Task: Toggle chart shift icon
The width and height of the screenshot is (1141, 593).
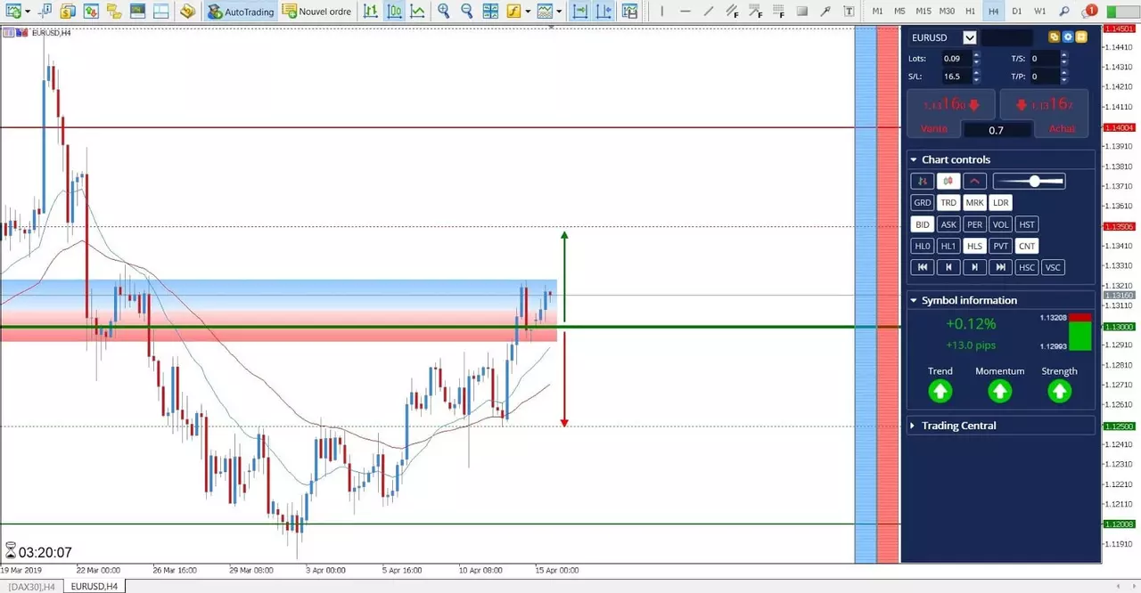Action: click(604, 12)
